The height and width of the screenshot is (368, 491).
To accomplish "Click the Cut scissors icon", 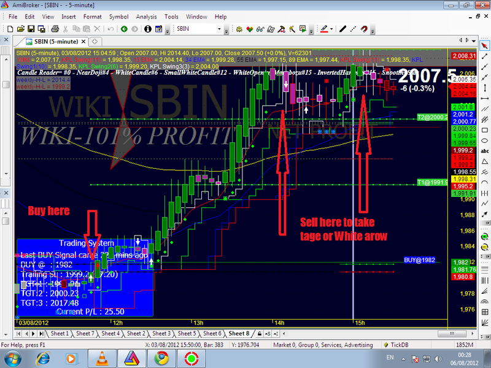I will (66, 29).
